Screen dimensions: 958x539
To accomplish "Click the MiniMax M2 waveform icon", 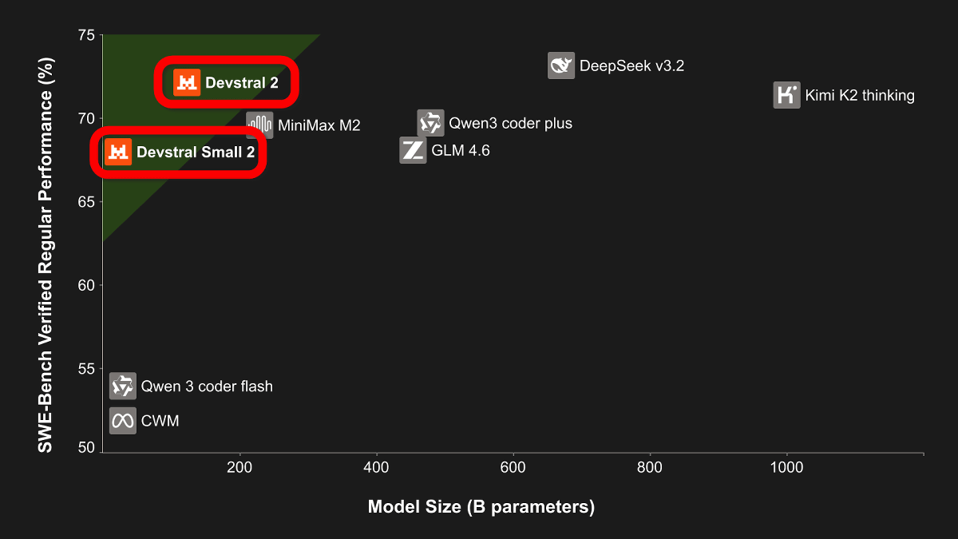I will [259, 125].
